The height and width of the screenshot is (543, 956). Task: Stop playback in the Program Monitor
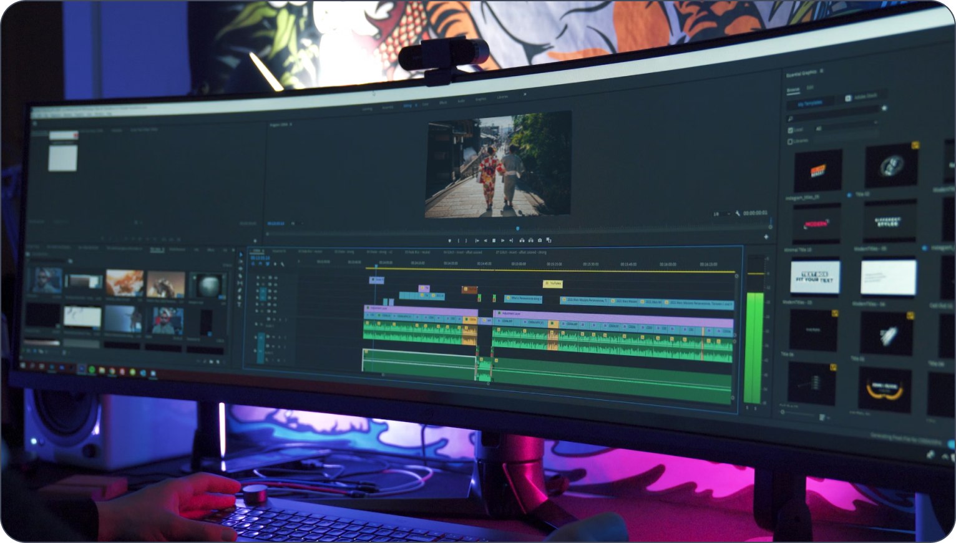494,240
